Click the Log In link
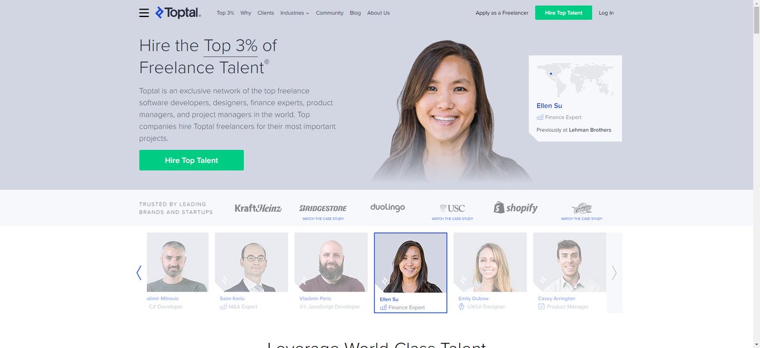This screenshot has height=348, width=760. [x=606, y=13]
